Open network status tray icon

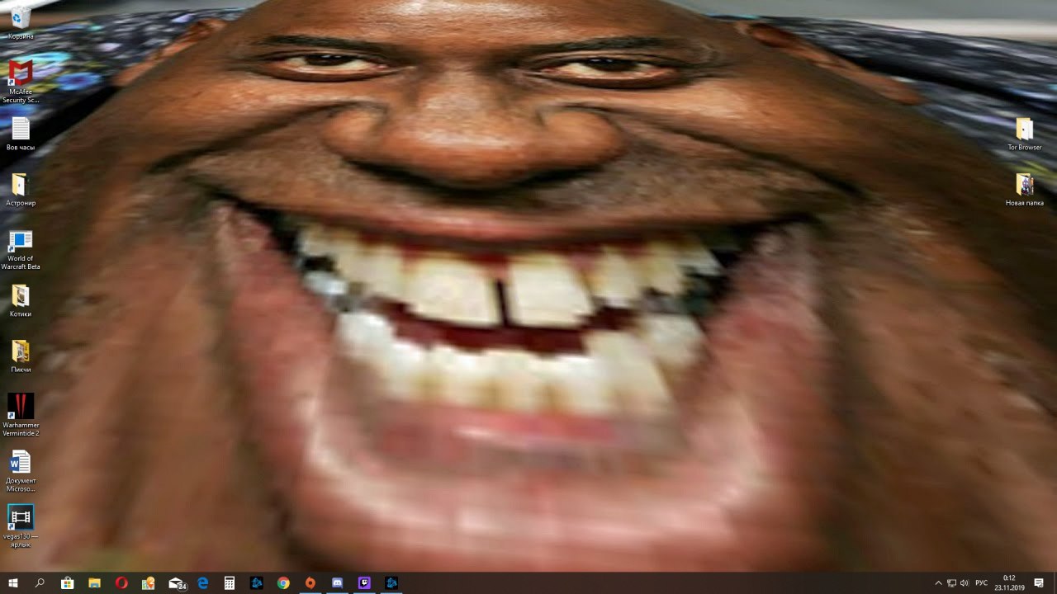[951, 583]
